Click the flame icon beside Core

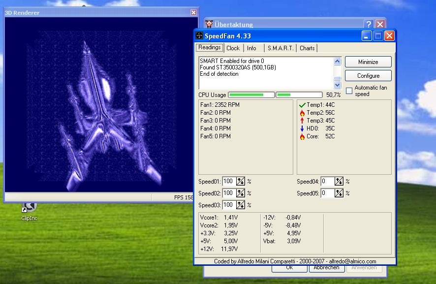[302, 136]
